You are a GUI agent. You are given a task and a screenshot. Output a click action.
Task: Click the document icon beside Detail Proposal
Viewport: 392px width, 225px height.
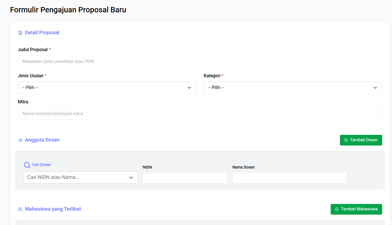coord(20,33)
